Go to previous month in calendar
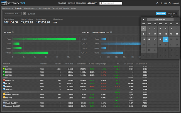Viewport: 181px width, 113px height. click(144, 20)
